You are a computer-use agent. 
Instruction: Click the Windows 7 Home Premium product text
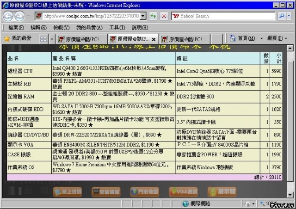tap(111, 167)
